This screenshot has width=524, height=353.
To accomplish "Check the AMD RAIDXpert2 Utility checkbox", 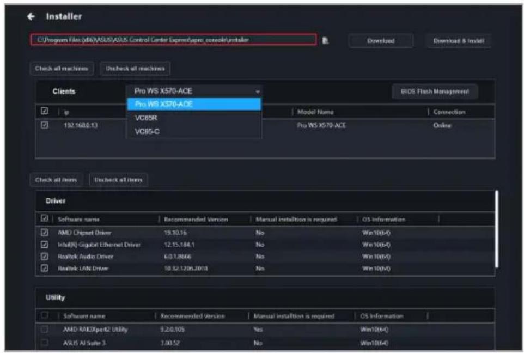I will 45,329.
